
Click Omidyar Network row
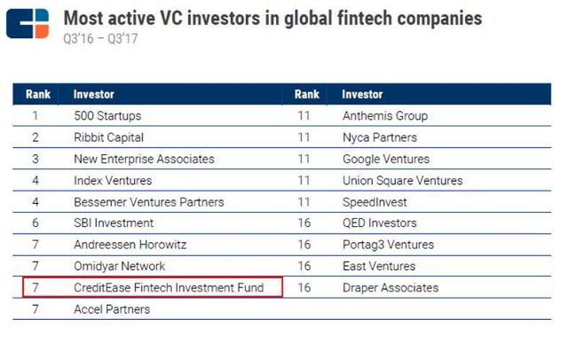pyautogui.click(x=147, y=266)
